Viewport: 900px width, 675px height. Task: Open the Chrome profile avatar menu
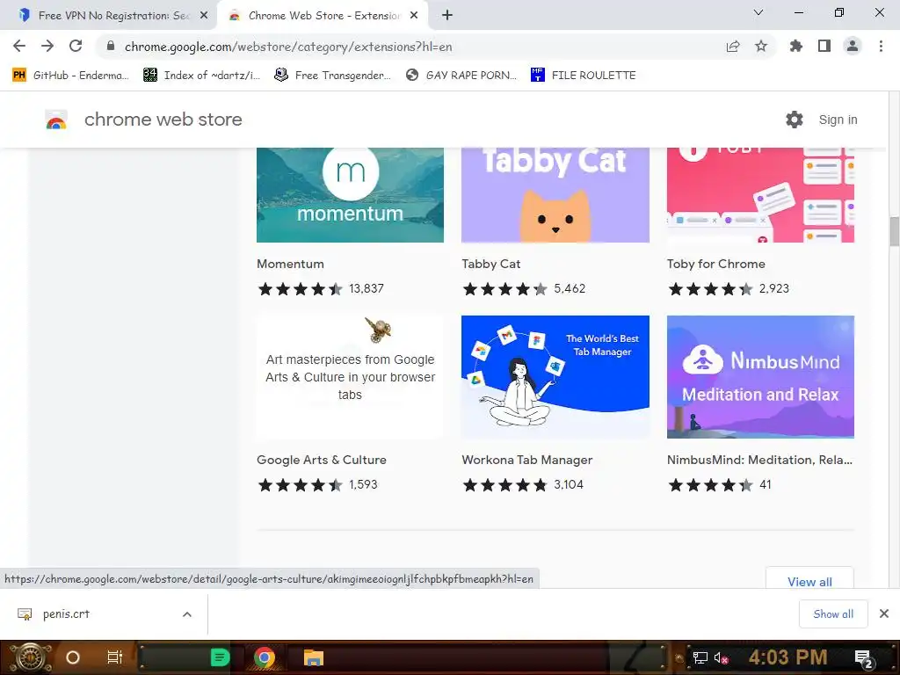click(x=853, y=46)
